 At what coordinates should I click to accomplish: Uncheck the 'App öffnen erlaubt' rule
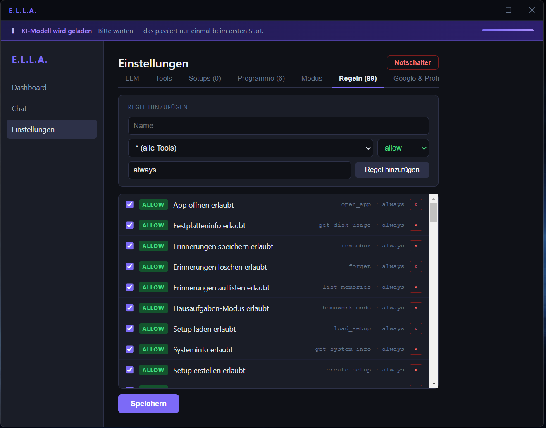[x=130, y=204]
